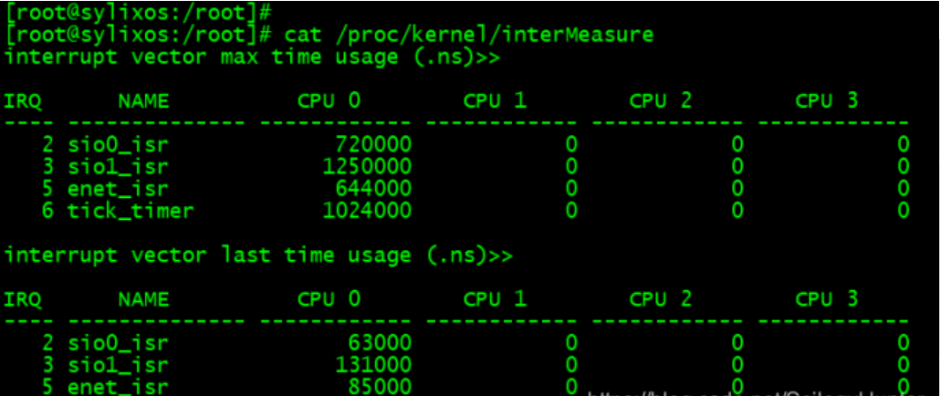Screen dimensions: 940x396
Task: Click the CPU 2 header in the bottom table
Action: coord(662,299)
